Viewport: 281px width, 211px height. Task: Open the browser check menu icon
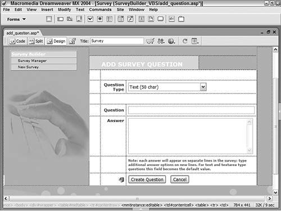150,41
